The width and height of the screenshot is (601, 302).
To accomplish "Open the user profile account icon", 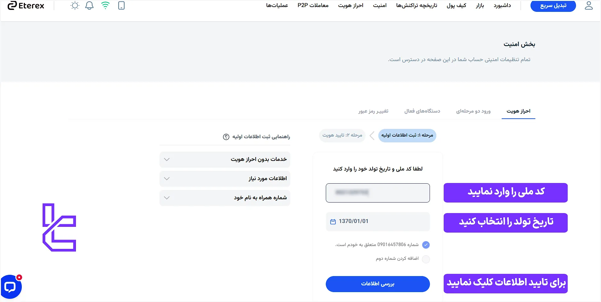I will [x=589, y=5].
